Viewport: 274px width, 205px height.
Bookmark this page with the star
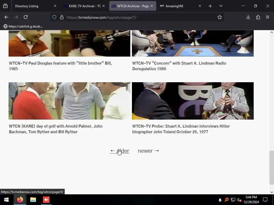(220, 17)
